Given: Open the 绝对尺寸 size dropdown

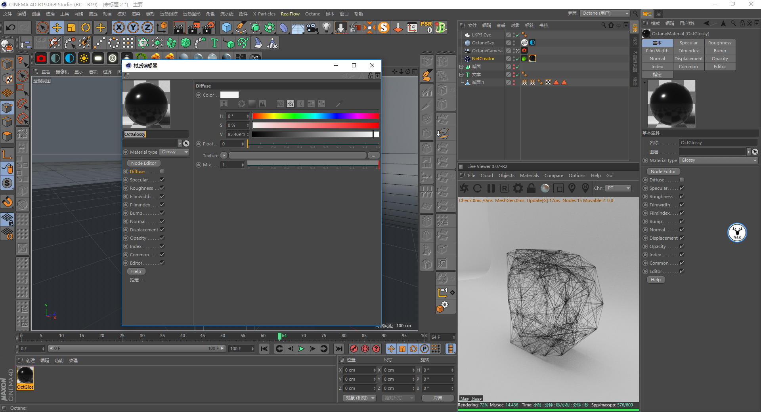Looking at the screenshot, I should coord(398,398).
